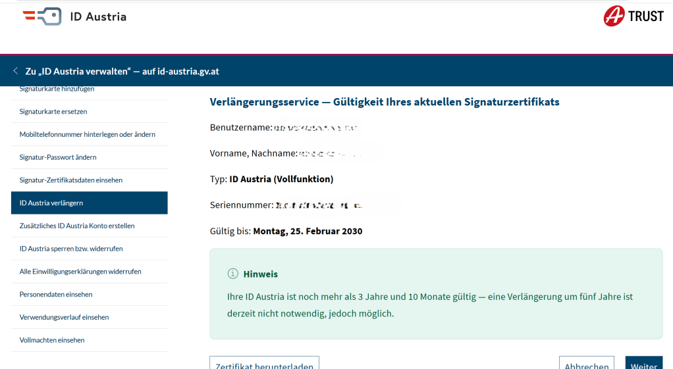Open 'Zusätzliches ID Austria Konto erstellen'
Viewport: 673px width, 369px height.
pos(77,226)
